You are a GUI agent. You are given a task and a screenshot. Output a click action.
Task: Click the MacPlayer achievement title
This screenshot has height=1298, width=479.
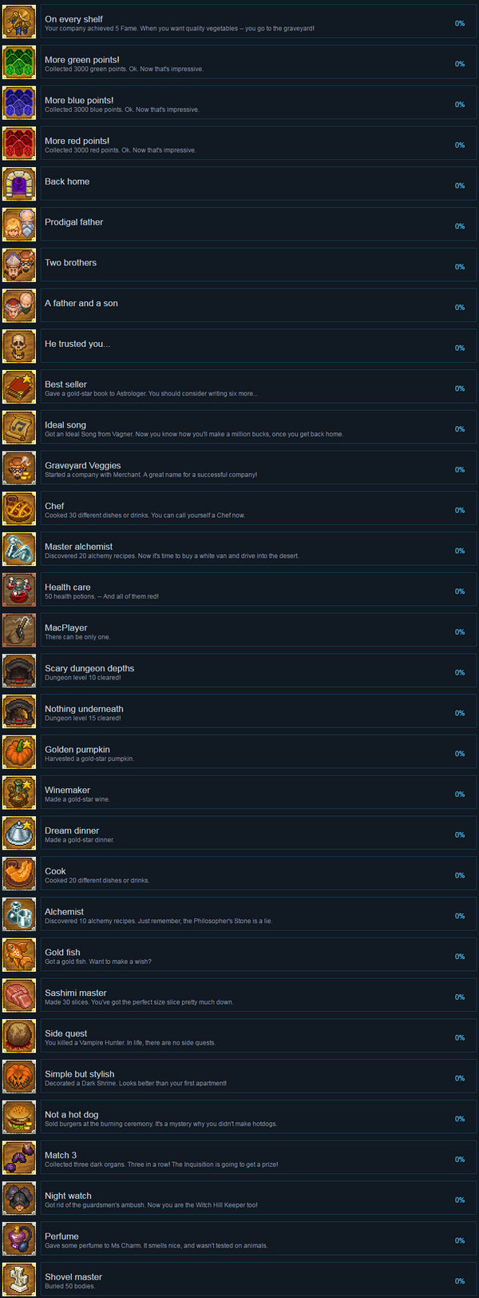pyautogui.click(x=66, y=628)
